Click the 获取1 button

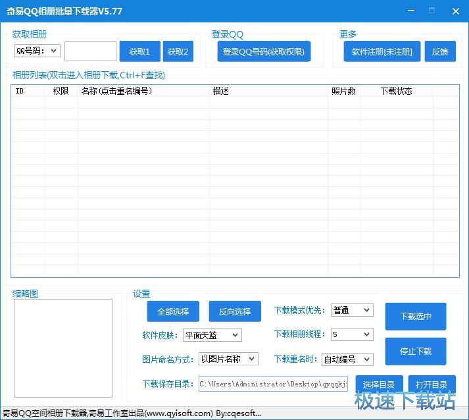(139, 51)
